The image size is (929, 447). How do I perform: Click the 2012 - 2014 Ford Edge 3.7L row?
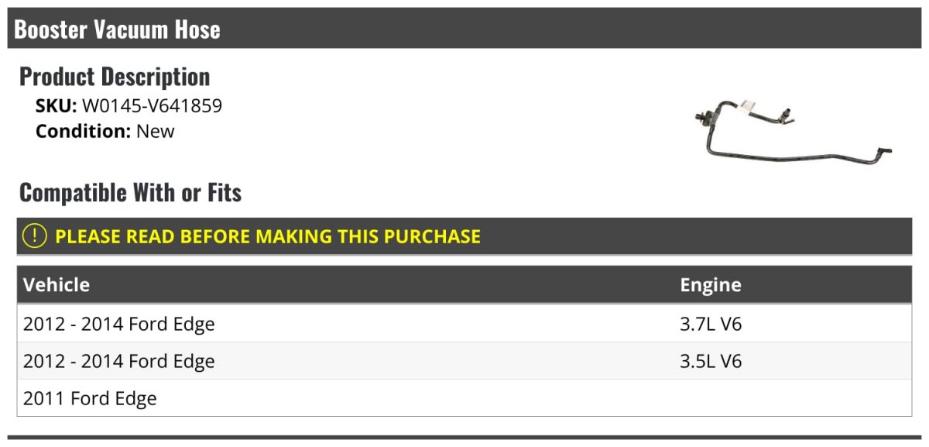pos(464,323)
